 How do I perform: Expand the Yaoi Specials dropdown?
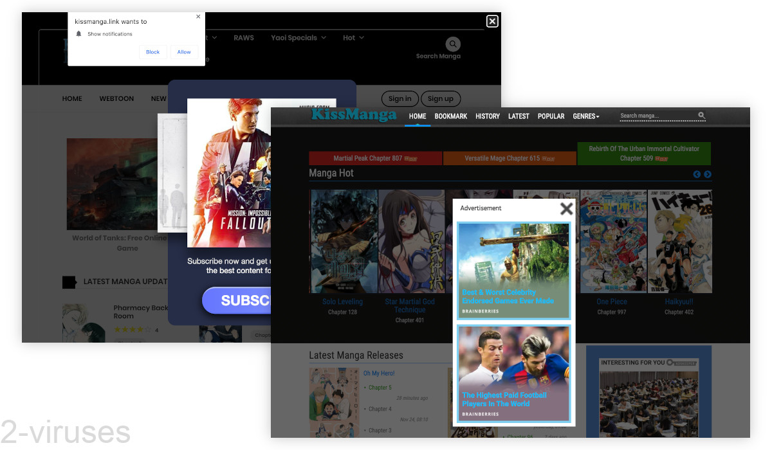click(299, 38)
